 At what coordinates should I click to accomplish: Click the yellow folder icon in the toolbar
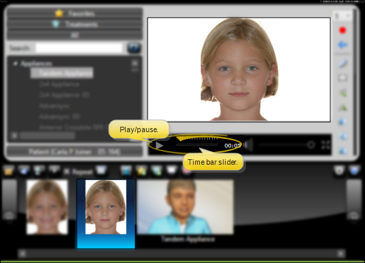(x=9, y=171)
